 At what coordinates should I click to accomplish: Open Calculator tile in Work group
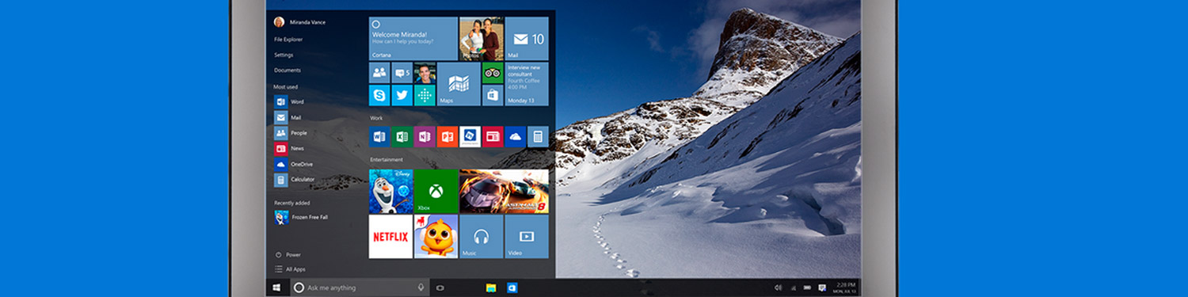(x=539, y=137)
